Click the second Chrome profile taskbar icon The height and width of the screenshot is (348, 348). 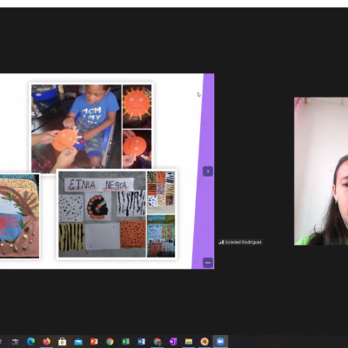click(157, 342)
